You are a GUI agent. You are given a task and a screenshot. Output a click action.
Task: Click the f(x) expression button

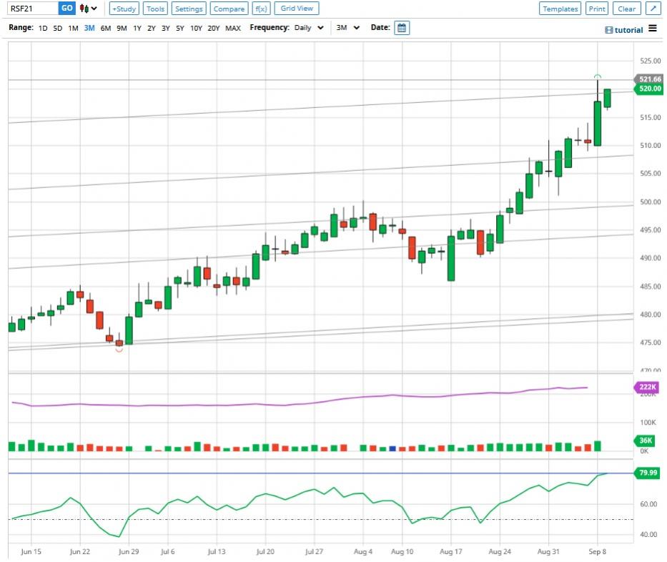pyautogui.click(x=260, y=9)
